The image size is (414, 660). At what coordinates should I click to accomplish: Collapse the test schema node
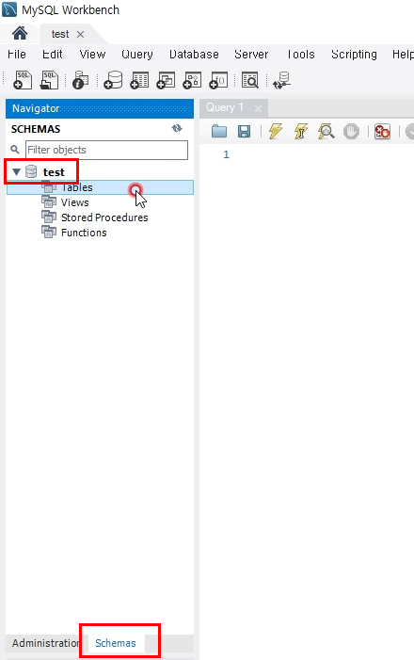[16, 171]
